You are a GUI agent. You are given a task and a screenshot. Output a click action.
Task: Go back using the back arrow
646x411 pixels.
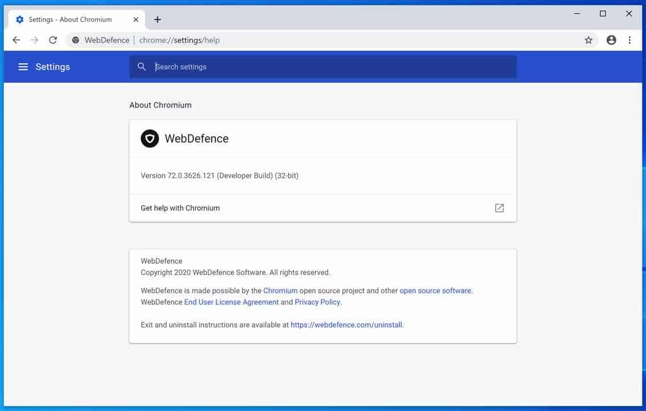[x=16, y=40]
